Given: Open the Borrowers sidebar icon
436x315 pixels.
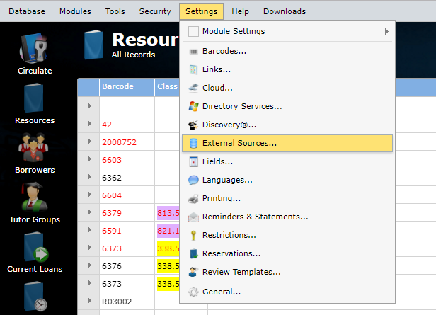Looking at the screenshot, I should coord(33,148).
